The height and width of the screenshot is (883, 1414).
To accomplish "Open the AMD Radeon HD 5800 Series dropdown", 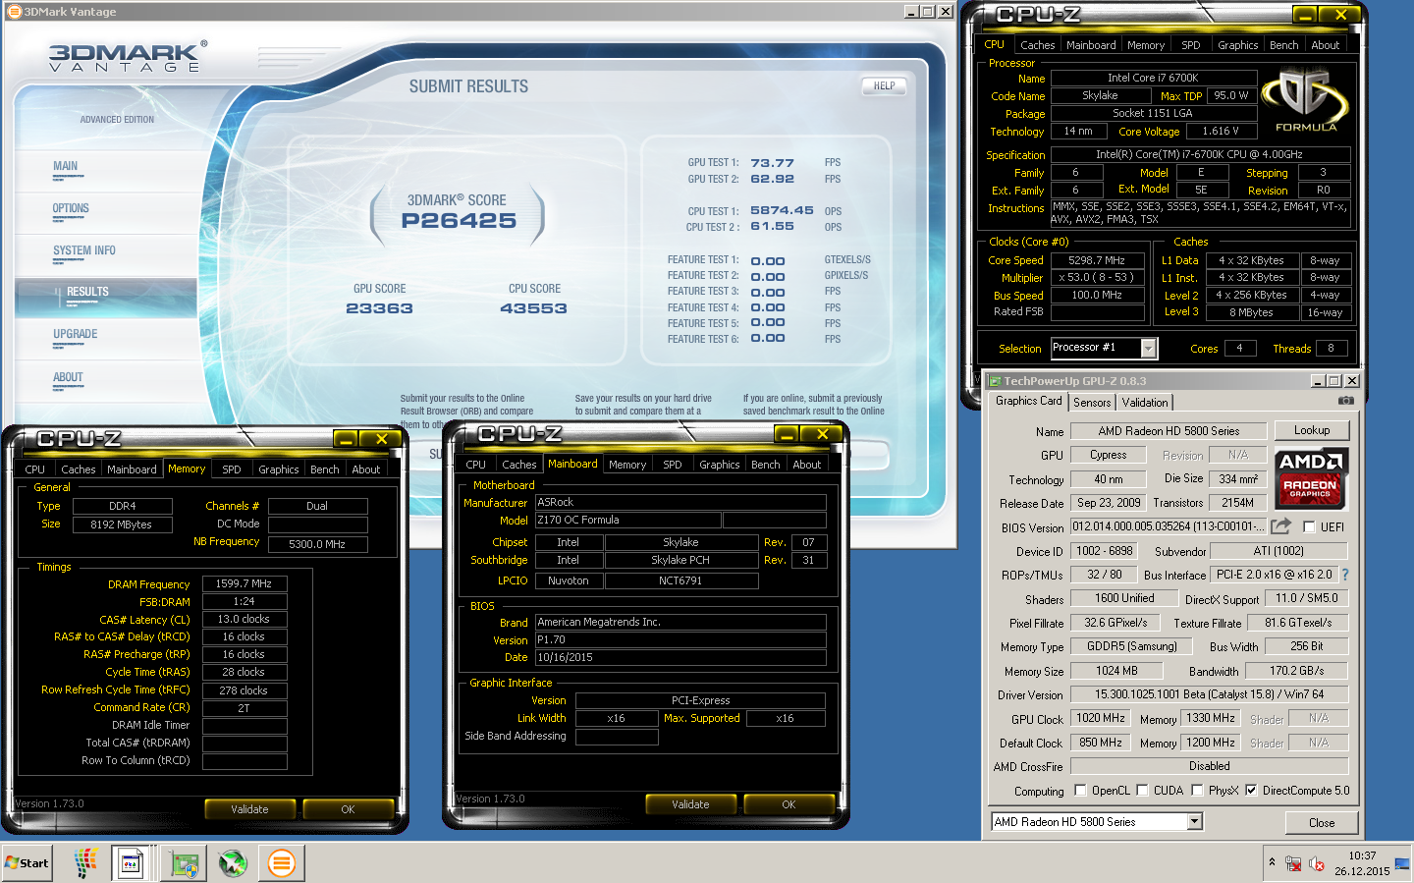I will coord(1195,822).
